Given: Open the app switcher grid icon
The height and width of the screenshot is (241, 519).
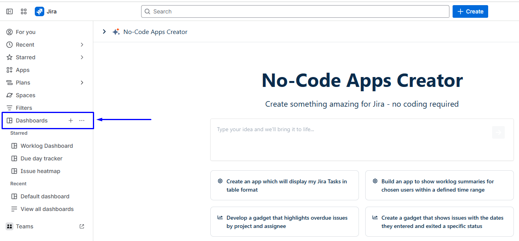Looking at the screenshot, I should click(x=24, y=11).
